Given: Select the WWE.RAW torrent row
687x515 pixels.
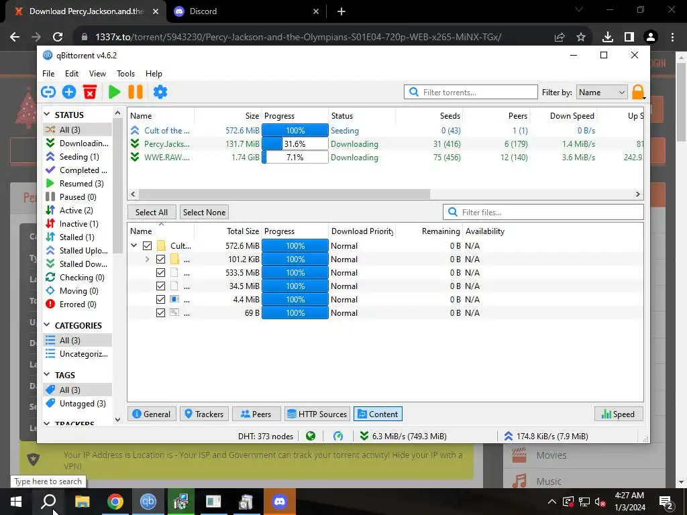Looking at the screenshot, I should [x=386, y=157].
